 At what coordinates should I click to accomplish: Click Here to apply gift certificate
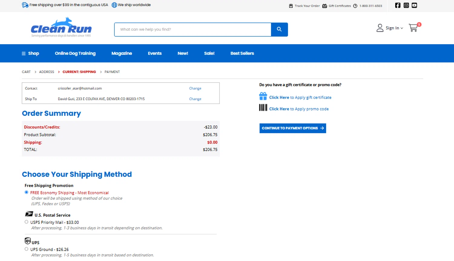pos(300,97)
